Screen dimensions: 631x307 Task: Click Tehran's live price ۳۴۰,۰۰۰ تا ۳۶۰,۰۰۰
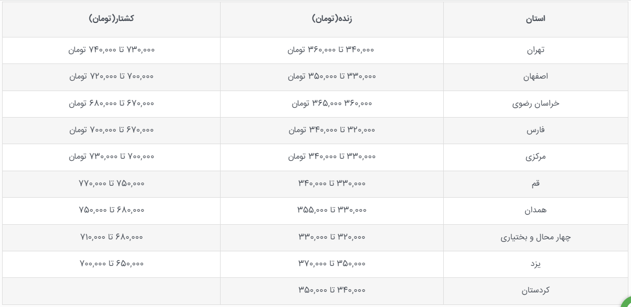(x=331, y=50)
